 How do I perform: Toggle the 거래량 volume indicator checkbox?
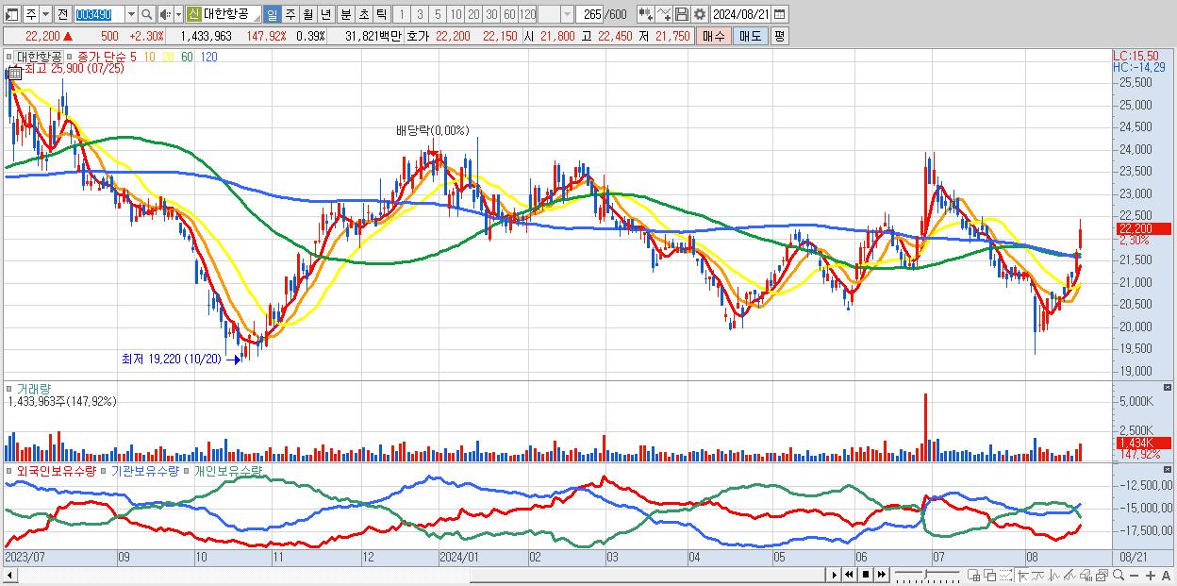coord(9,389)
